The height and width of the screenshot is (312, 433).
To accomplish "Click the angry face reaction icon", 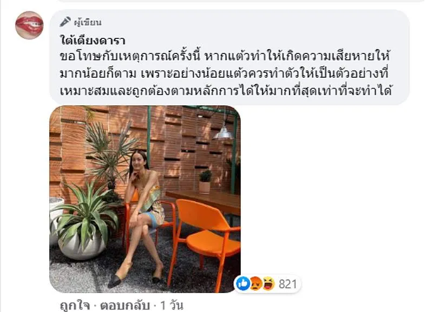I will 255,283.
